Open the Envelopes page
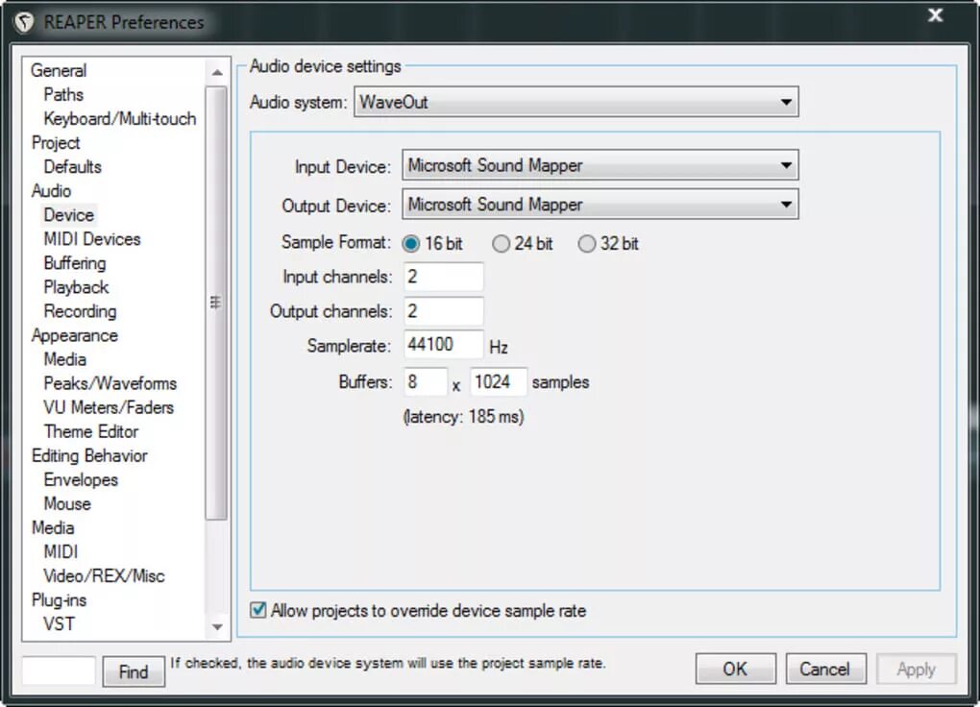The width and height of the screenshot is (980, 707). click(x=82, y=479)
